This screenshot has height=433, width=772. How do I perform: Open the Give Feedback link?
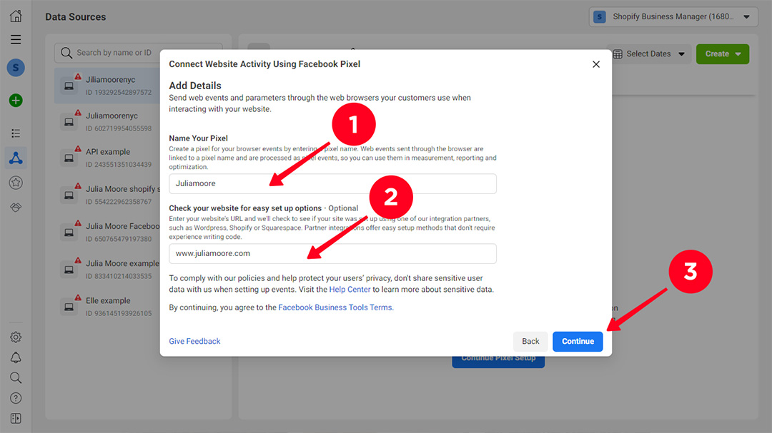coord(194,341)
